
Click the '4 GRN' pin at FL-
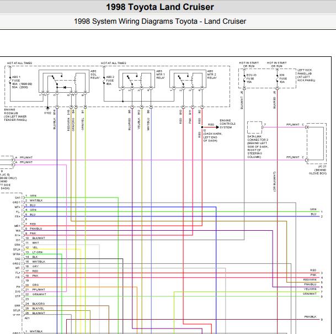pos(31,210)
